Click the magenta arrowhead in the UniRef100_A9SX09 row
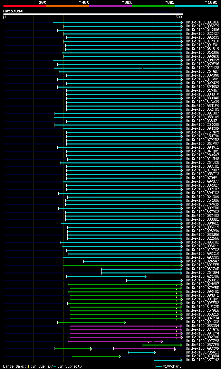The image size is (221, 369). click(175, 349)
